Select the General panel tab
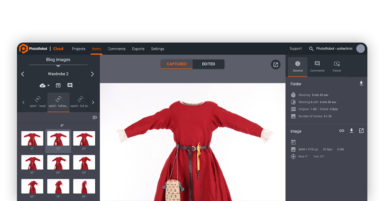Image resolution: width=384 pixels, height=201 pixels. click(x=298, y=67)
